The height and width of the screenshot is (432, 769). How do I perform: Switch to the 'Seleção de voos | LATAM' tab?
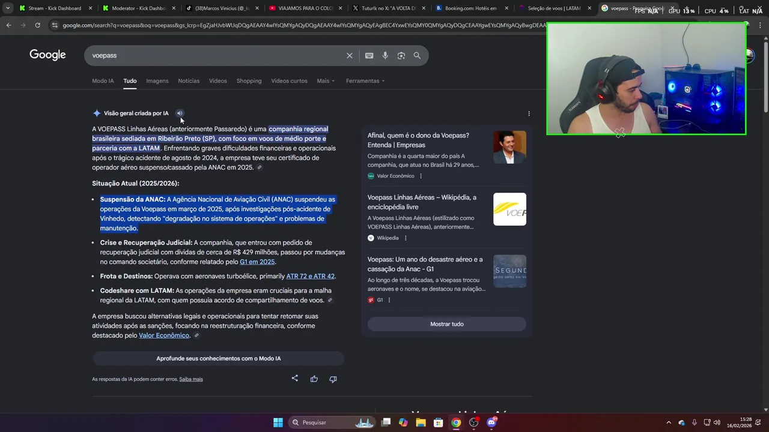click(555, 8)
